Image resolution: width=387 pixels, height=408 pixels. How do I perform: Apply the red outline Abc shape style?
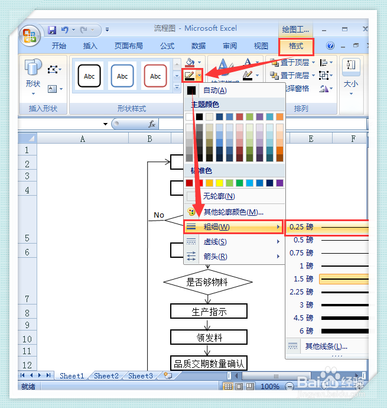pyautogui.click(x=155, y=76)
